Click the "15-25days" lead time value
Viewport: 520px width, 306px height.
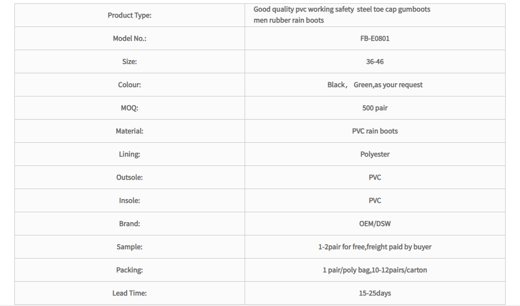[x=375, y=293]
